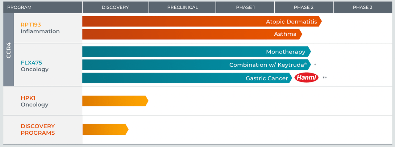Select the Preclinical column header

182,7
